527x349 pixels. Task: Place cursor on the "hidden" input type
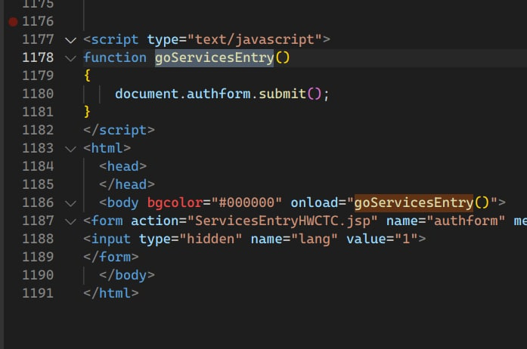(x=214, y=239)
